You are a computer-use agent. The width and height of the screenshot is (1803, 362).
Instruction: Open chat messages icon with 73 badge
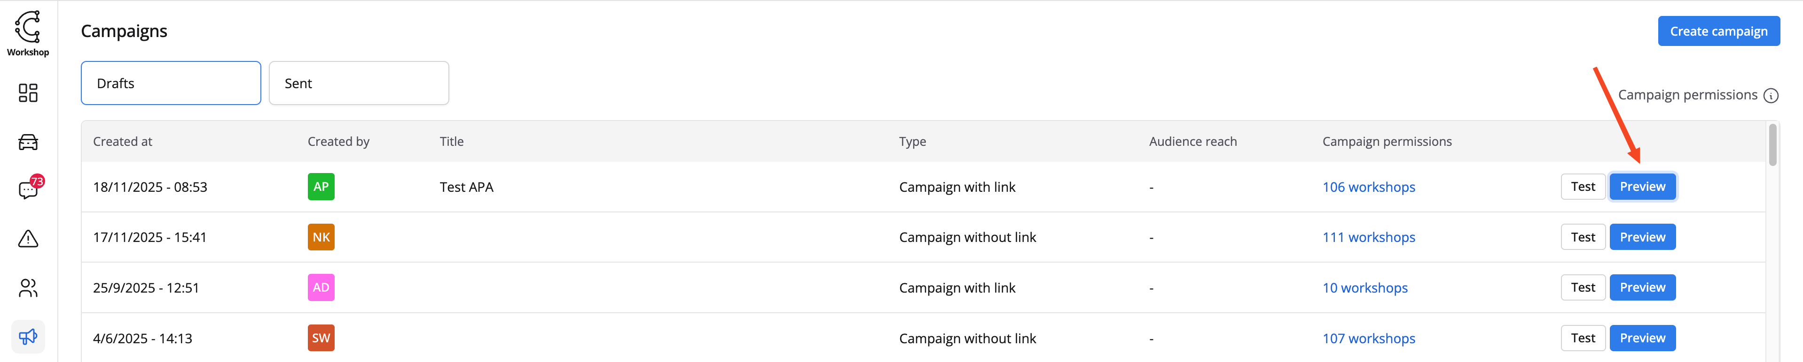point(28,190)
